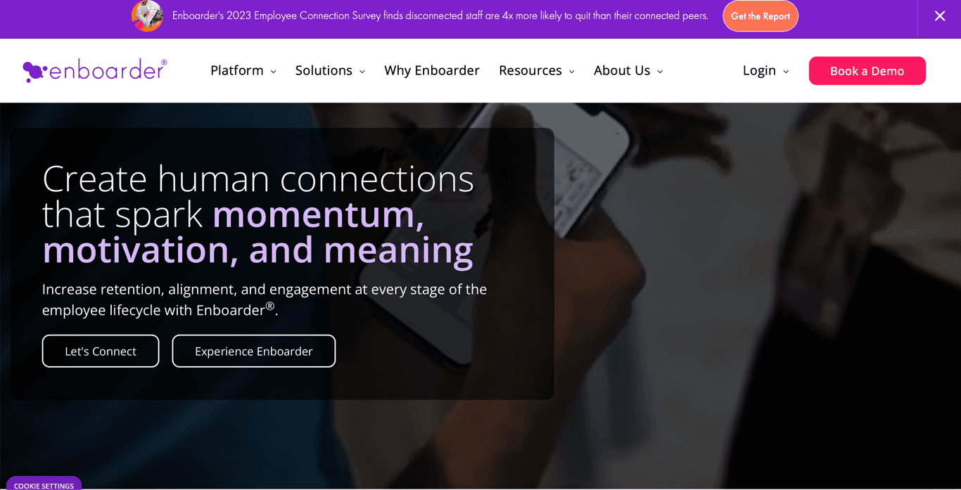961x490 pixels.
Task: Click the Let's Connect button
Action: 101,351
